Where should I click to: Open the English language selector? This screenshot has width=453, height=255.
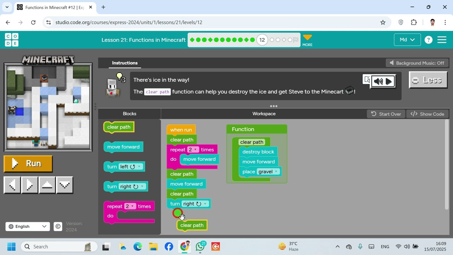click(28, 226)
